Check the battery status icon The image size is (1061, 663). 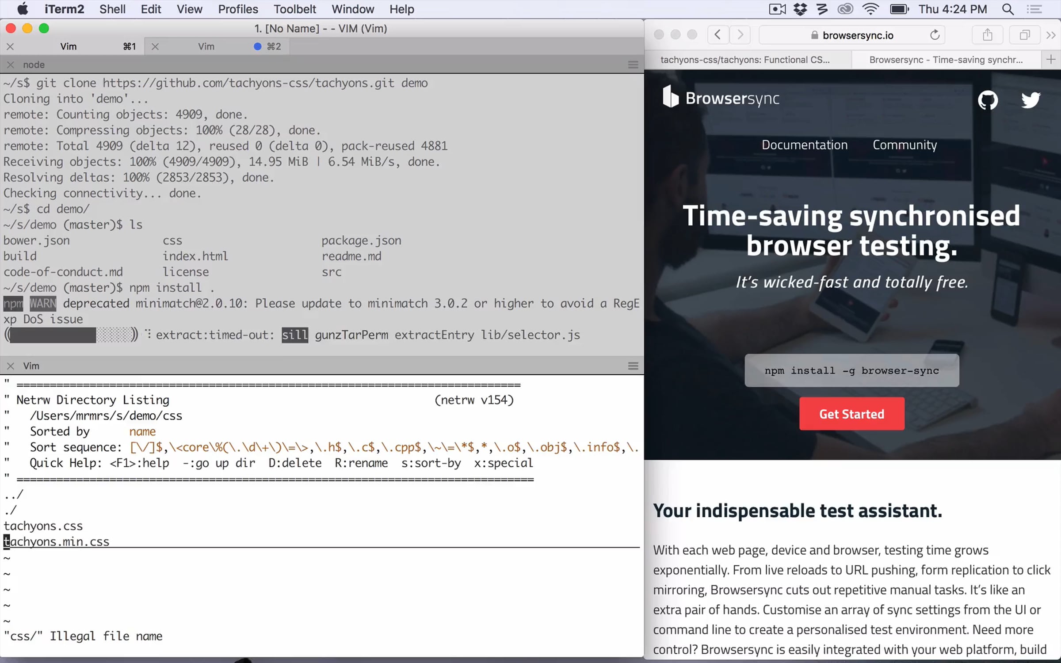coord(899,9)
